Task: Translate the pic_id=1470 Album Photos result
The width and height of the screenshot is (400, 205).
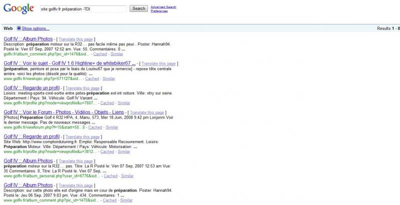Action: (76, 185)
